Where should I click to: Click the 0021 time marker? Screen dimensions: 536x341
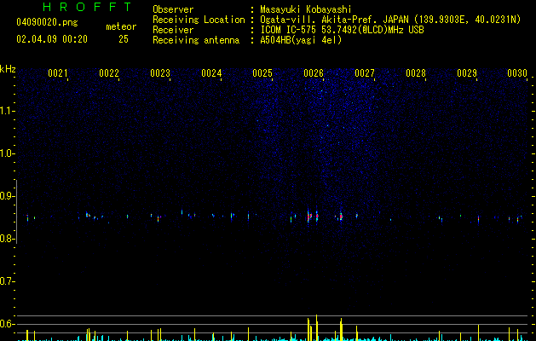58,73
